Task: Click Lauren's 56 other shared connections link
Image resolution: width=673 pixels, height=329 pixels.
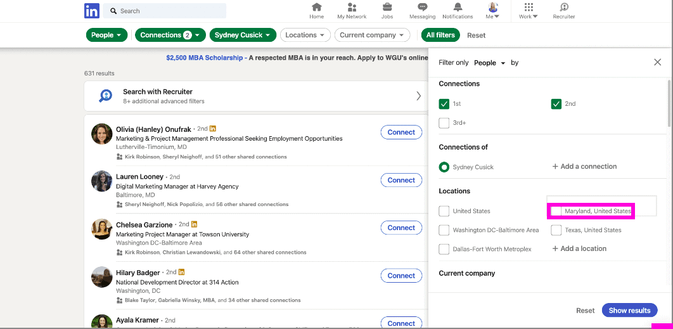Action: tap(252, 205)
